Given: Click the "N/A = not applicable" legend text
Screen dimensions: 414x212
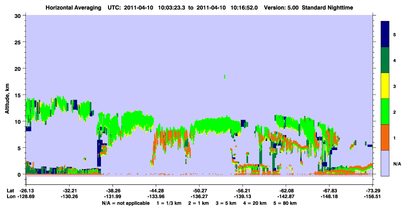Looking at the screenshot, I should pos(125,203).
